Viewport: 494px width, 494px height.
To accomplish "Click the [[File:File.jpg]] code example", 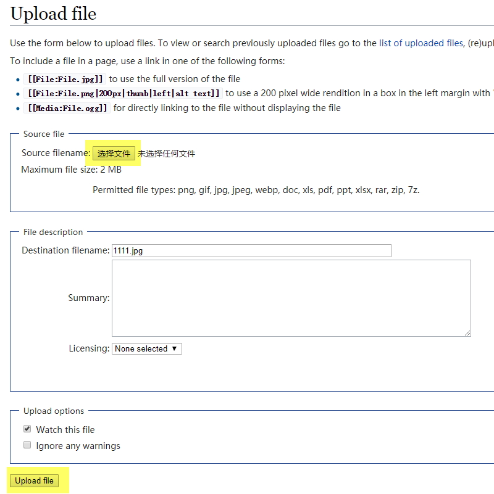I will coord(65,79).
